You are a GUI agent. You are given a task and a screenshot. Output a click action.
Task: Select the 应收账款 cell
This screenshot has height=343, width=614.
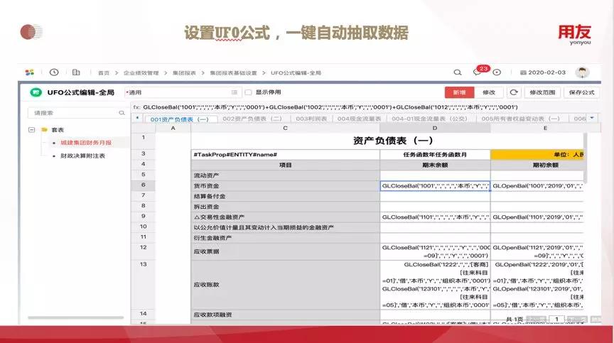click(x=285, y=285)
